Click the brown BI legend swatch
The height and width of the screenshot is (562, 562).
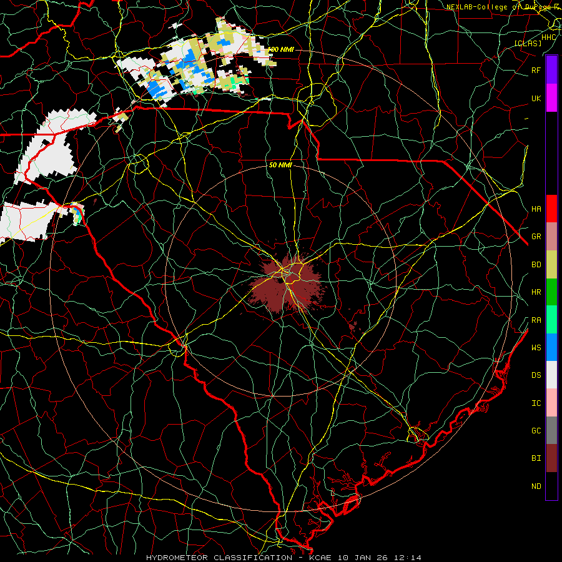pos(551,458)
